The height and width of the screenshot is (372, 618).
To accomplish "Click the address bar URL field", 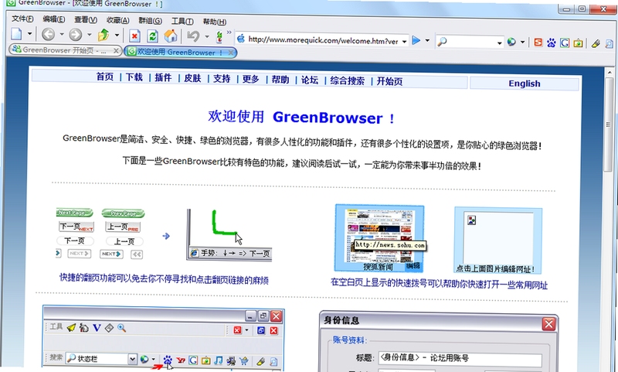I will click(323, 40).
